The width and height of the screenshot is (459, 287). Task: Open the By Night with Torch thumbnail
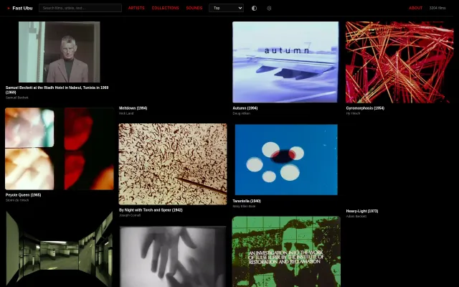[x=173, y=164]
